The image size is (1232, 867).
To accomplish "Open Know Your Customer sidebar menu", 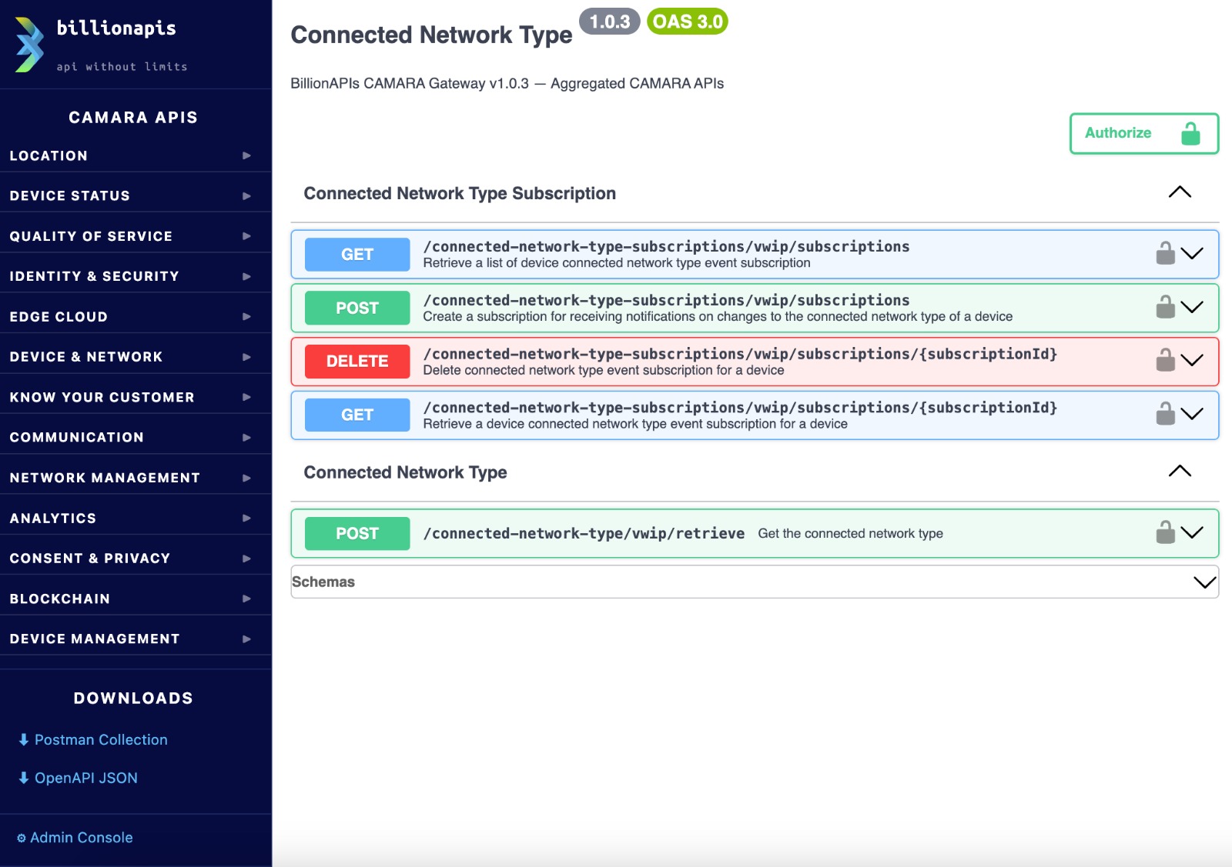I will click(x=136, y=397).
